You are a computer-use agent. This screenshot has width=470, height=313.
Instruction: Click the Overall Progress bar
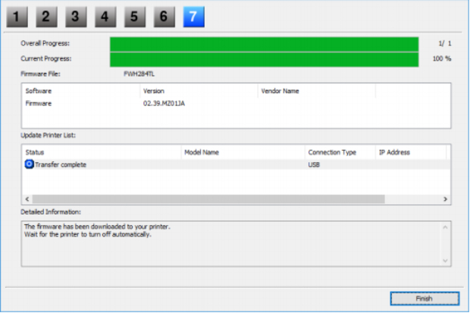(264, 44)
